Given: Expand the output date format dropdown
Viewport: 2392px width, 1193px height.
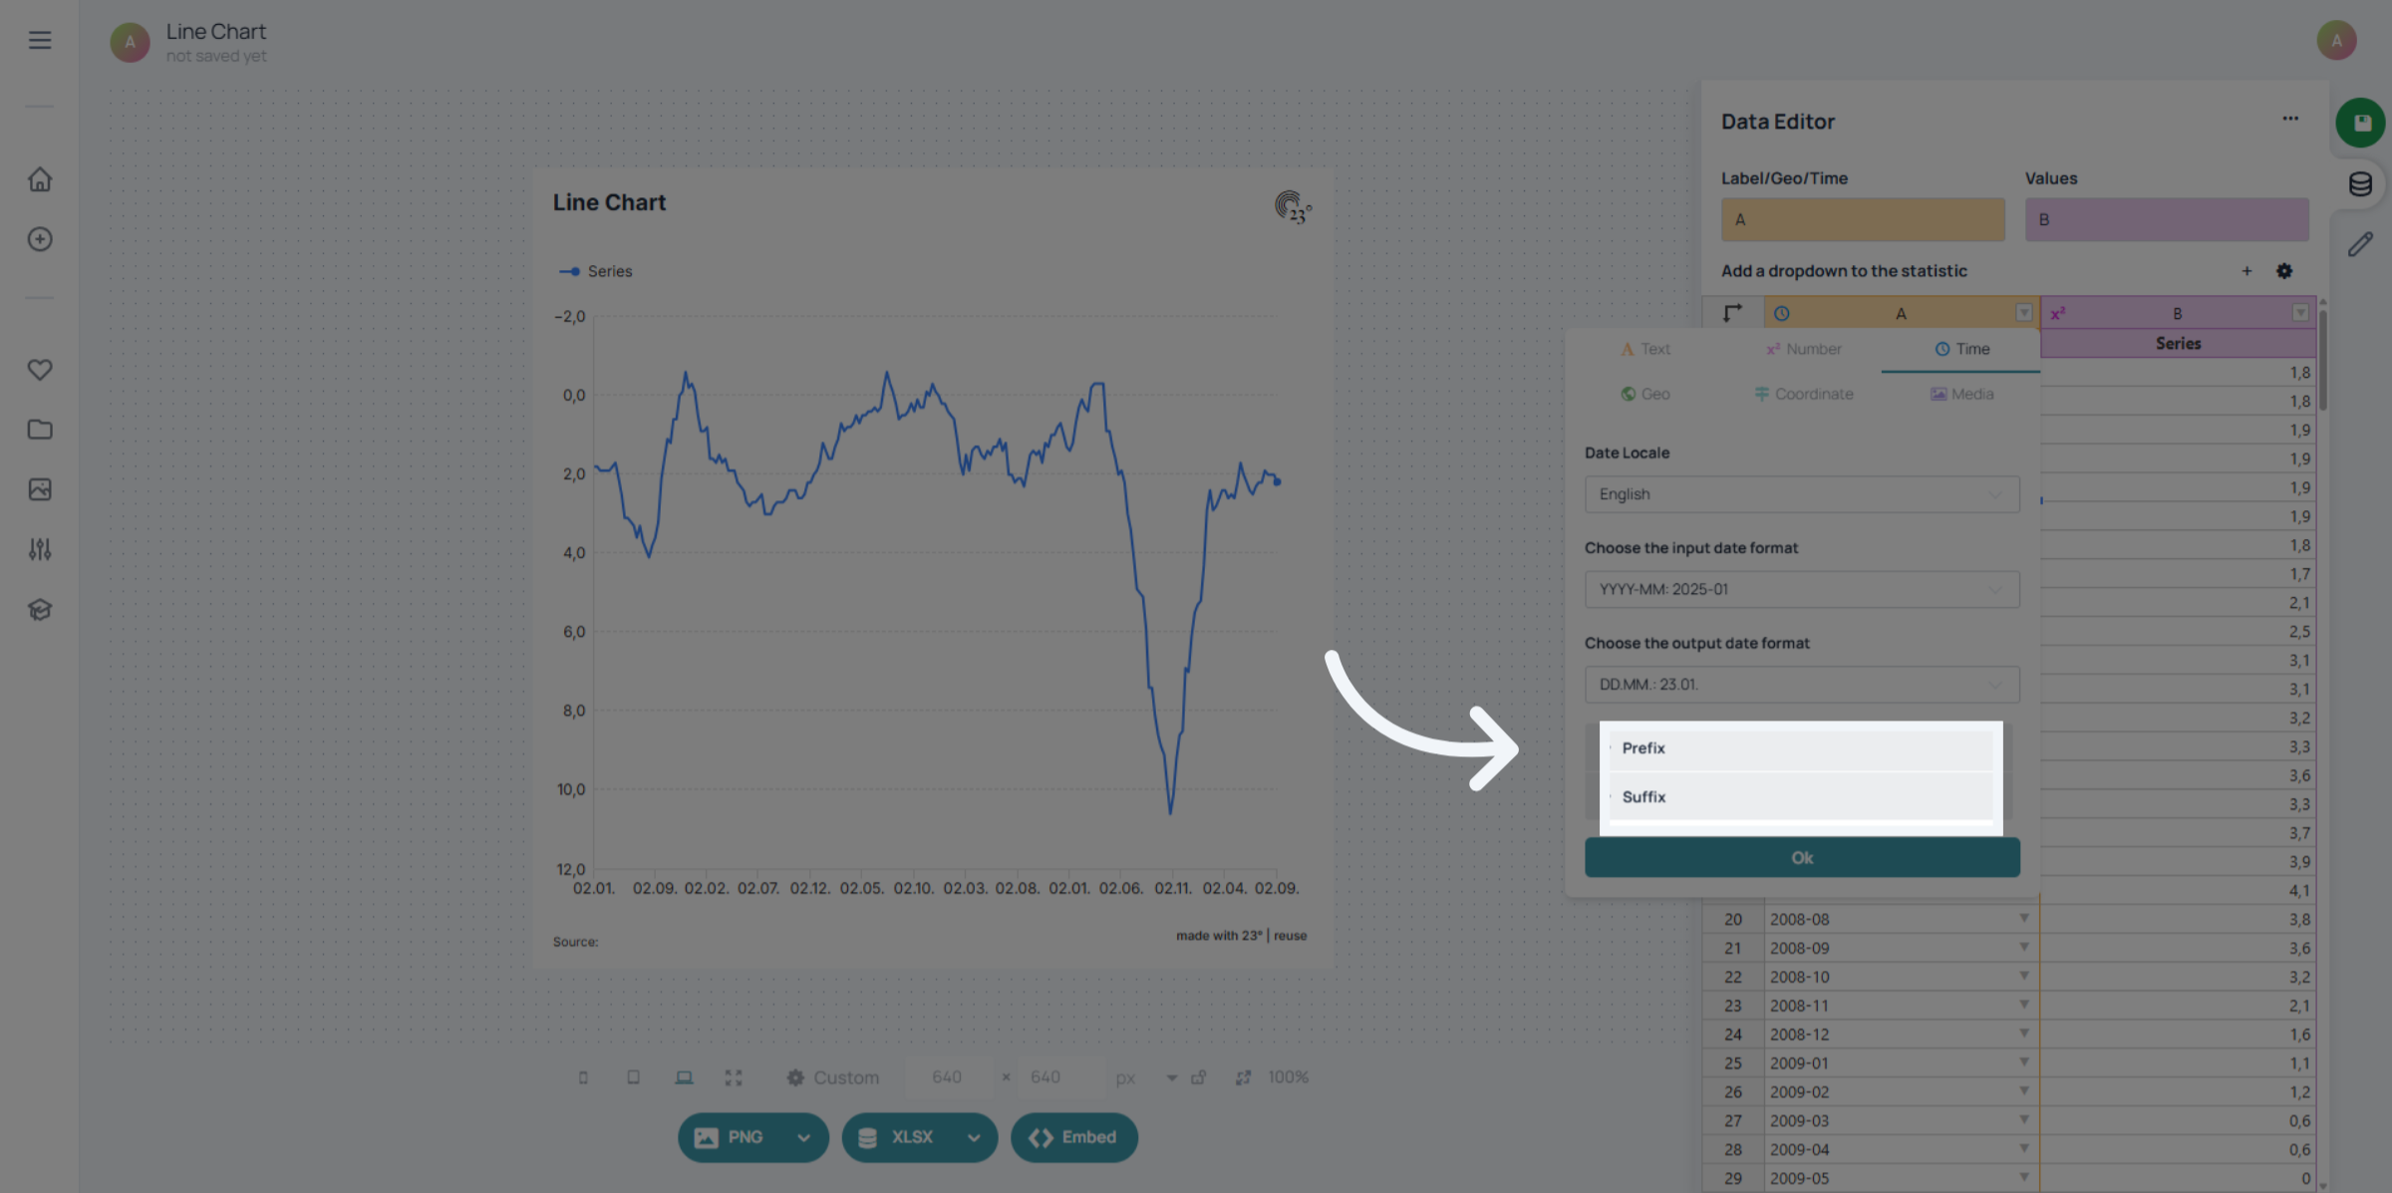Looking at the screenshot, I should click(x=1802, y=685).
